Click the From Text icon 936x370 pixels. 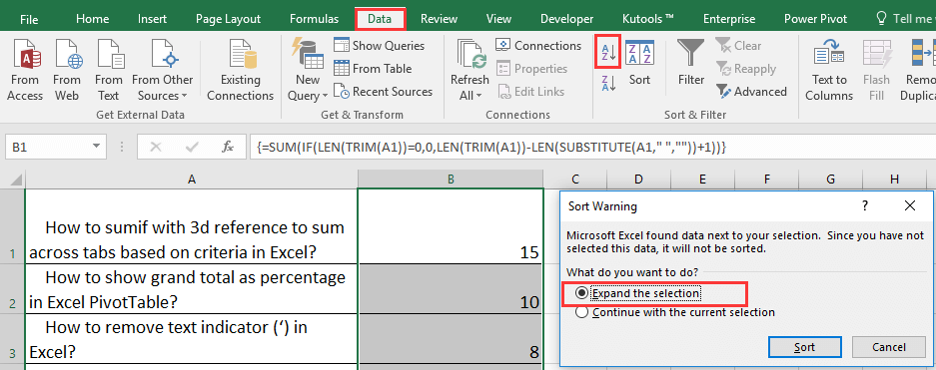pyautogui.click(x=108, y=70)
